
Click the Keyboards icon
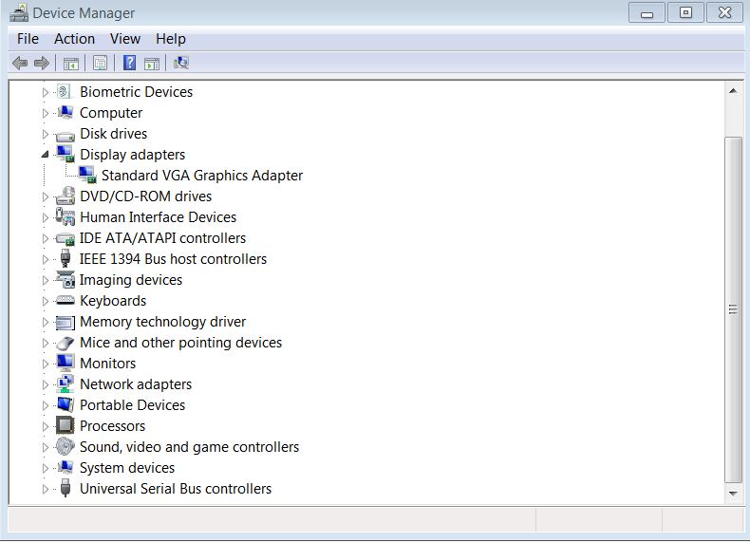[x=66, y=300]
